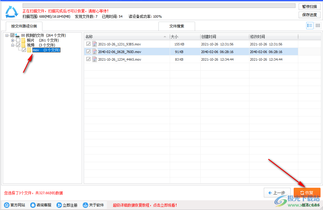Click the app recycle logo icon

pos(11,11)
